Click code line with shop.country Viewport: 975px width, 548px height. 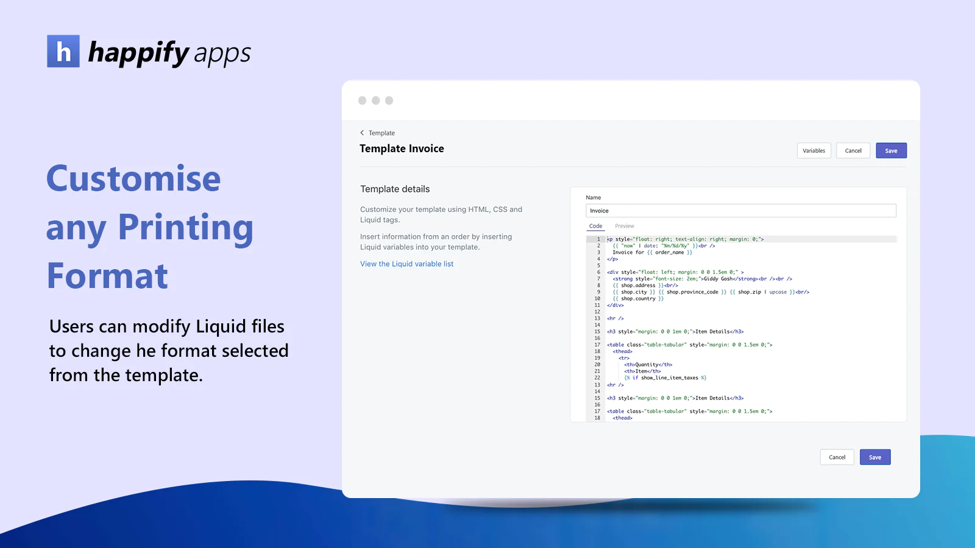click(638, 299)
